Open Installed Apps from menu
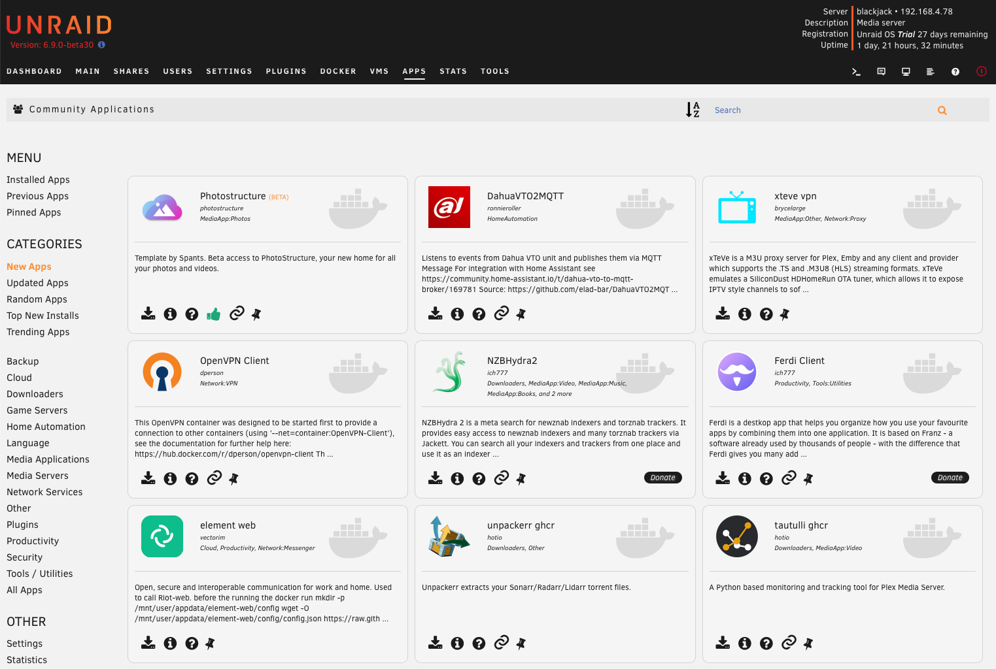 coord(38,180)
